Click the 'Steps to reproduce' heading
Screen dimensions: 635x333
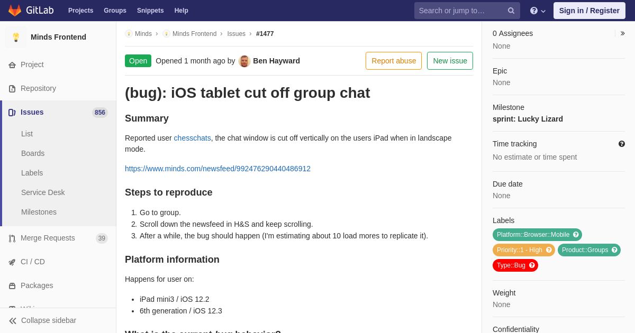click(x=169, y=192)
